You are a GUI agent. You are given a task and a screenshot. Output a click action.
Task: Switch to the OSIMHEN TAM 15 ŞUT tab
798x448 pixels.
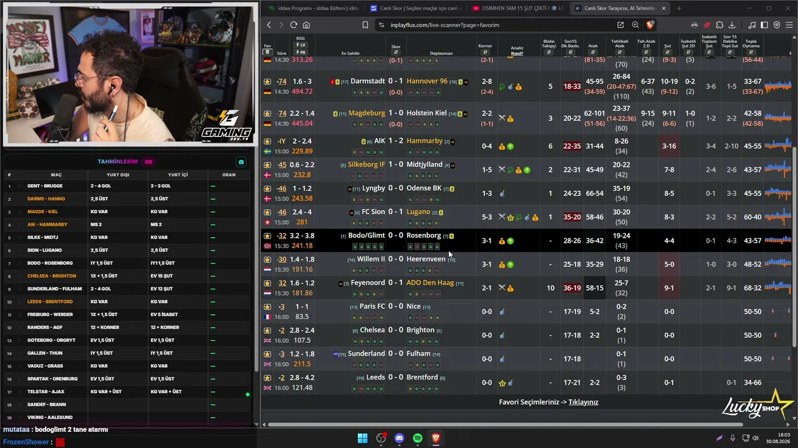[x=517, y=8]
